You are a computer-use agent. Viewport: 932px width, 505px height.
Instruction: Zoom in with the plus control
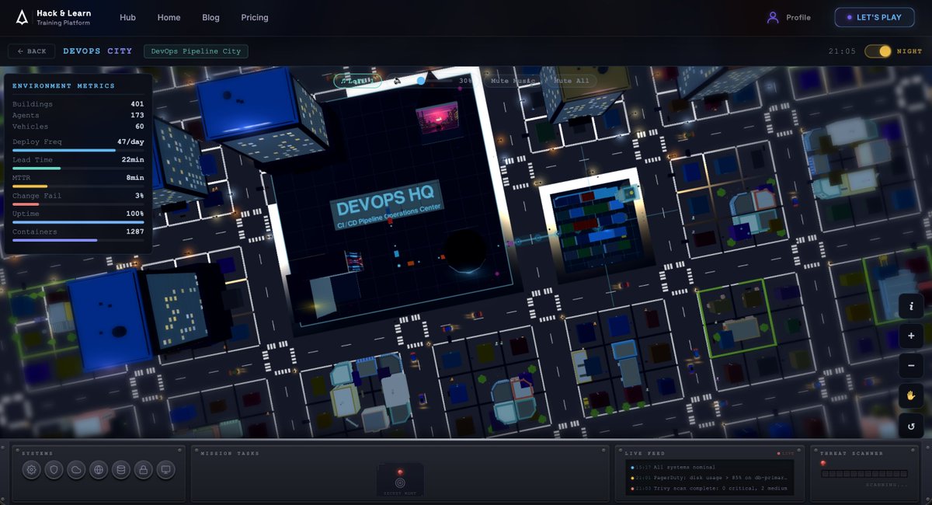point(911,336)
